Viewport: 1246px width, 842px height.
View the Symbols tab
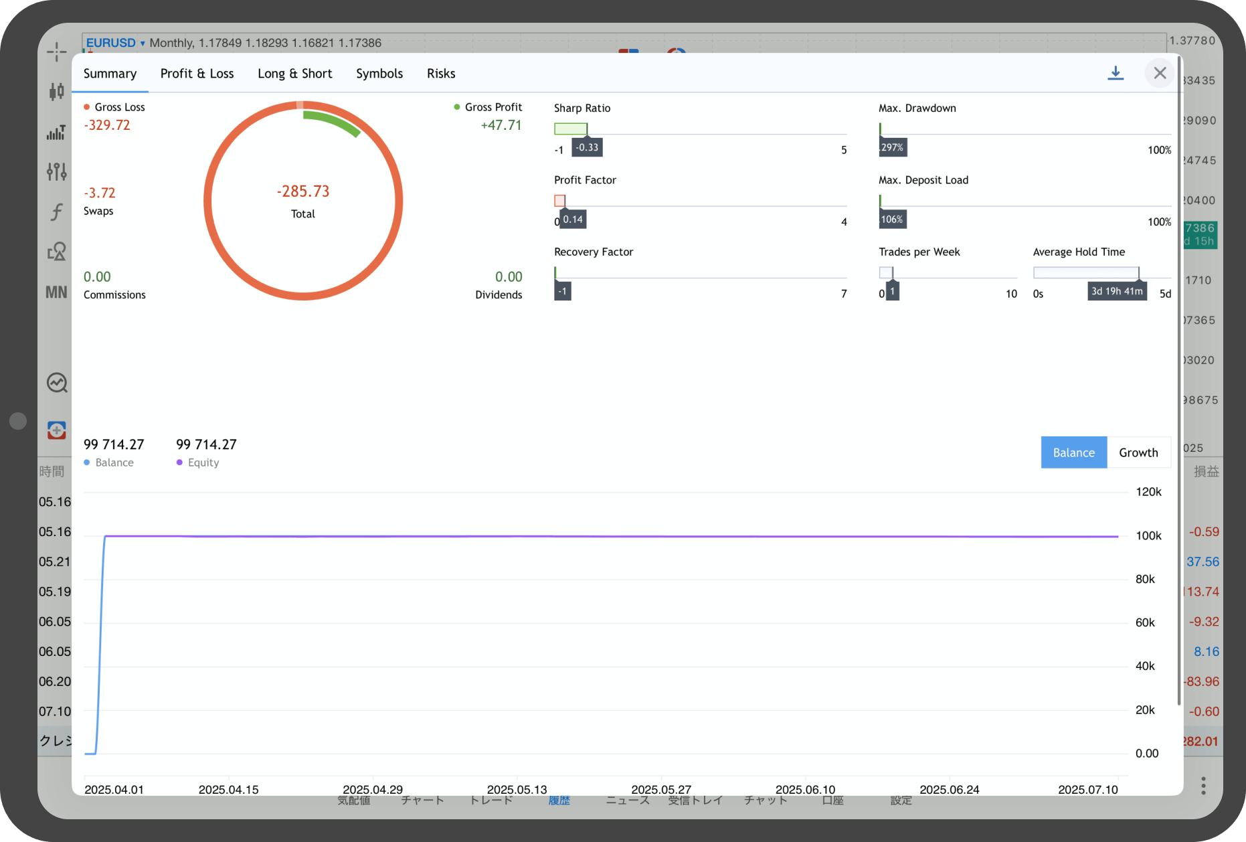379,74
